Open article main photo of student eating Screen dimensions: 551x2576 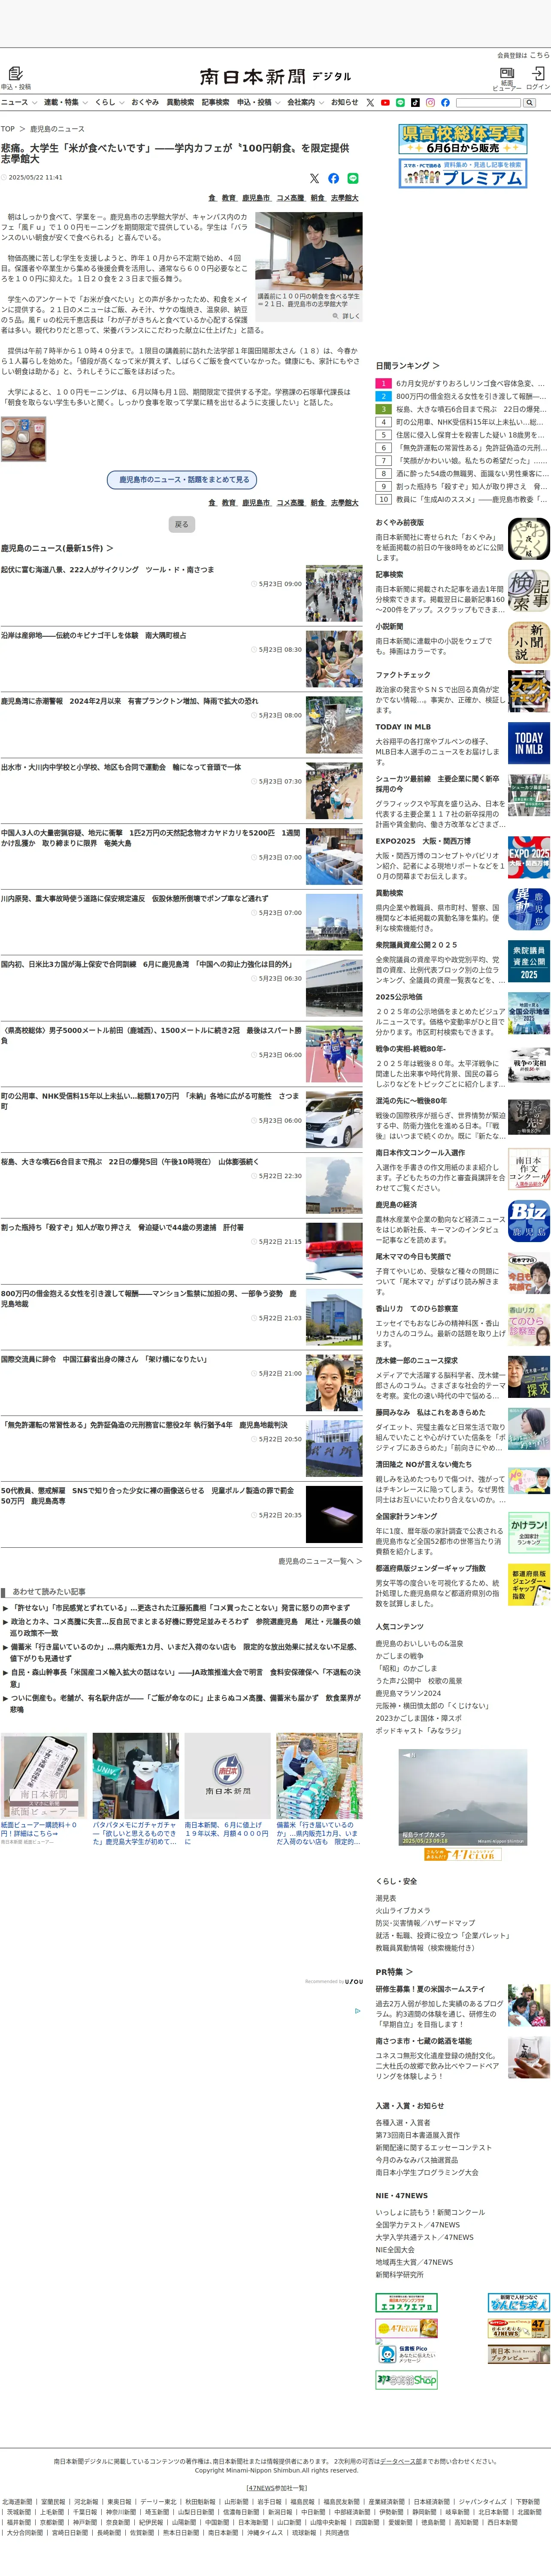309,251
